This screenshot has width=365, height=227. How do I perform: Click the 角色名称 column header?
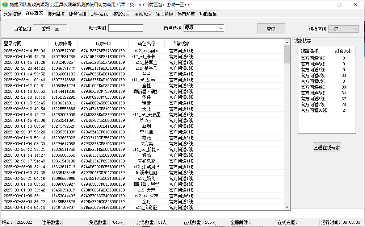click(x=146, y=44)
